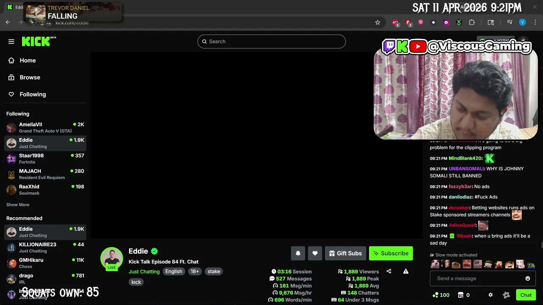
Task: Toggle the follow heart button
Action: coord(315,253)
